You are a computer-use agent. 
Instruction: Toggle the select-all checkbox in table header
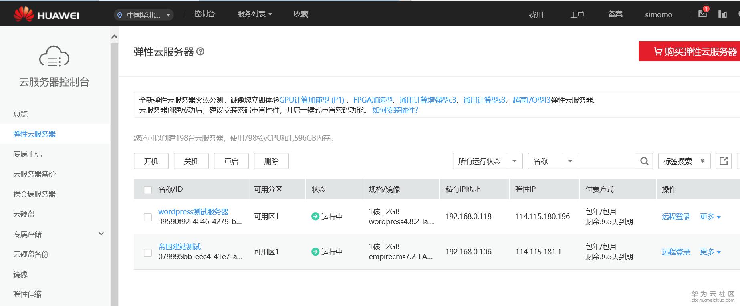[x=148, y=190]
